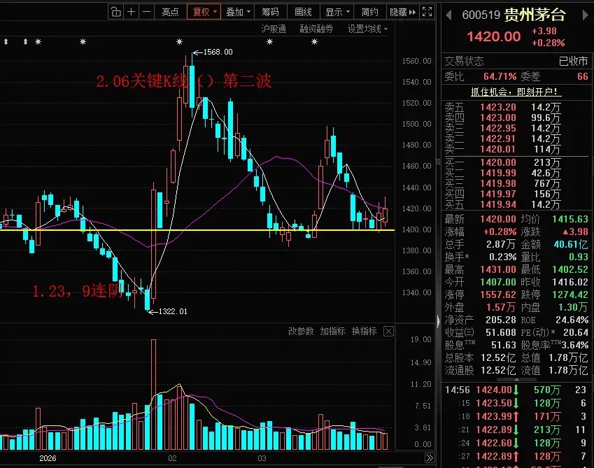Click the first up-down arrow marker at far left
The width and height of the screenshot is (594, 468).
pos(6,42)
